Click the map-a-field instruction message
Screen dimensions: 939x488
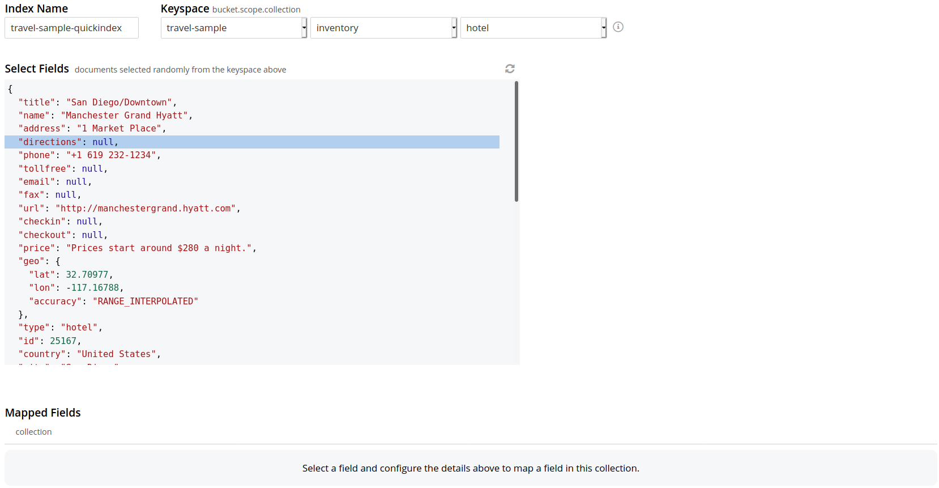point(471,468)
